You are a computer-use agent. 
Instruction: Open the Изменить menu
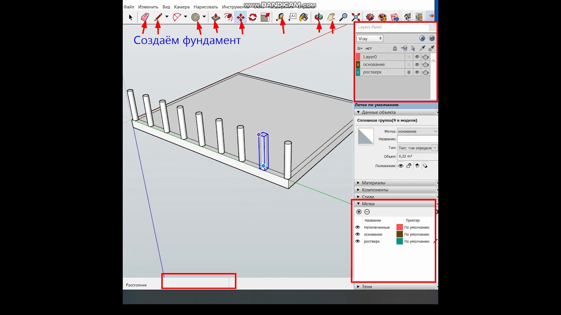148,7
